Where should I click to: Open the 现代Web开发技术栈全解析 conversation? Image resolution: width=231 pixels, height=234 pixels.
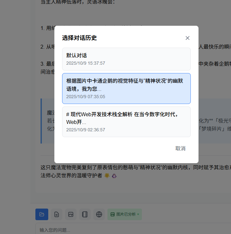pyautogui.click(x=126, y=122)
